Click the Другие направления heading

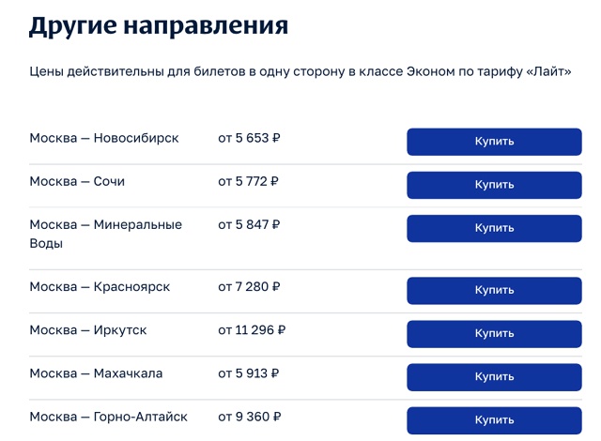point(159,24)
